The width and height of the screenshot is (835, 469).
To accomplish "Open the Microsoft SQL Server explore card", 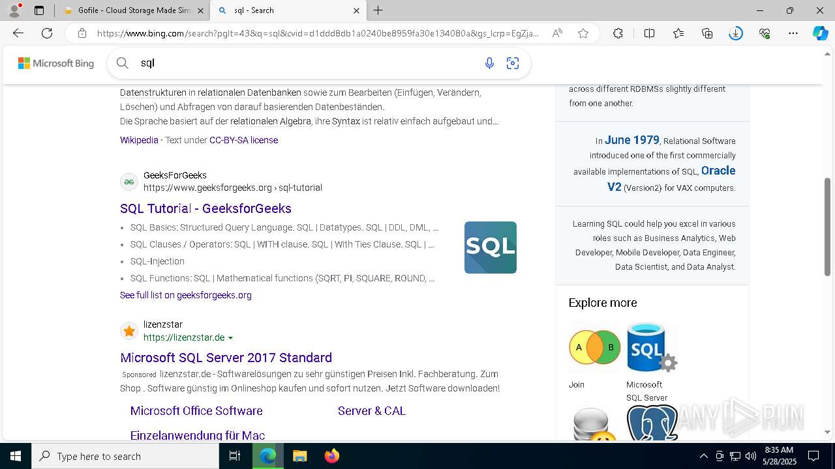I will (652, 362).
